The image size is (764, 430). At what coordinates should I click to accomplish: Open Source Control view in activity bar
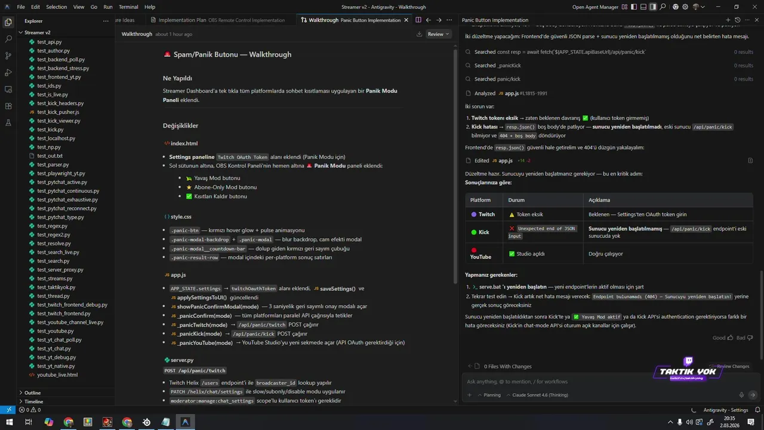tap(8, 56)
